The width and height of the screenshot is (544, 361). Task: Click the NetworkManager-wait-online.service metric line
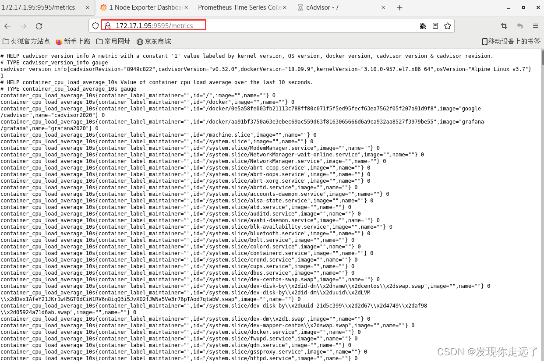(212, 155)
